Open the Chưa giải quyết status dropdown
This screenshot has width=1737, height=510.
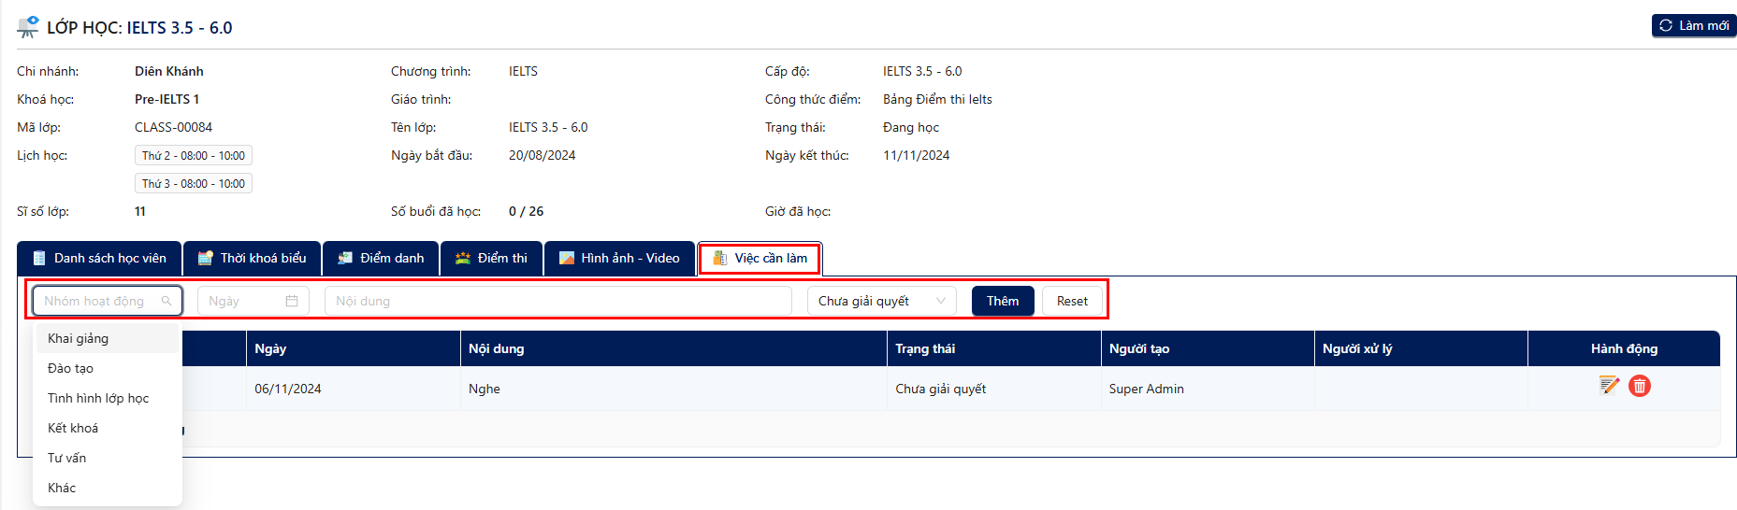pyautogui.click(x=882, y=301)
